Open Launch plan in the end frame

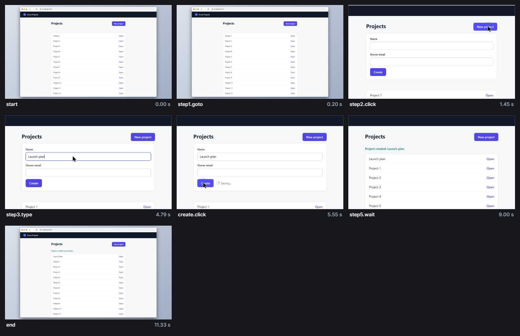(x=121, y=257)
